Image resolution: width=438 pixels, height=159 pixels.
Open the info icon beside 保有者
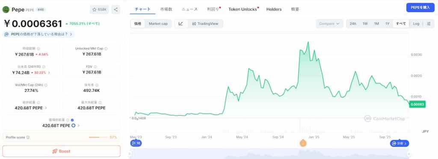coord(97,85)
